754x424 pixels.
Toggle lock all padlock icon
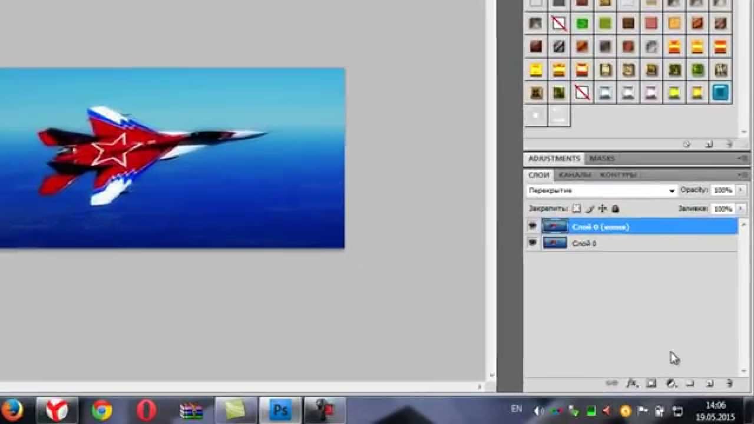[616, 208]
